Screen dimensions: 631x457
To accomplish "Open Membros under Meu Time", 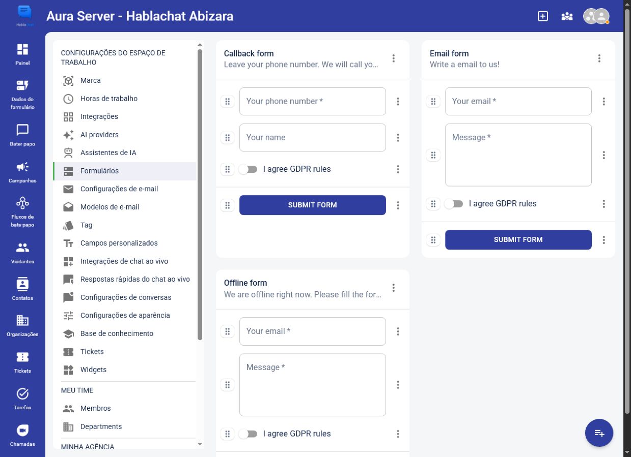I will click(x=124, y=409).
